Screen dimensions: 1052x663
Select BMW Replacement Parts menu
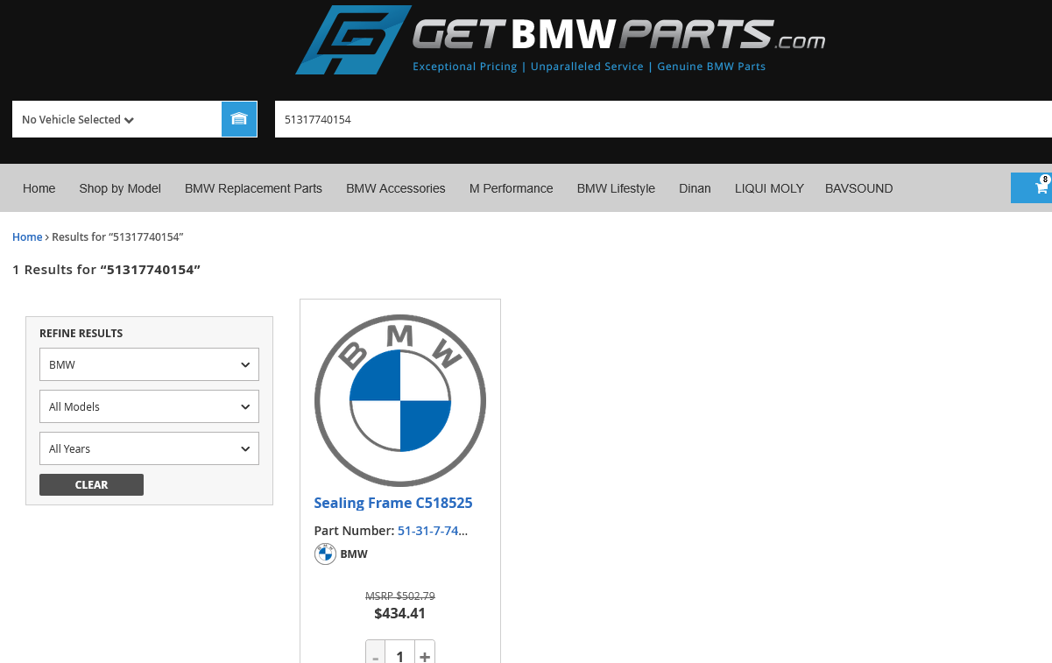(253, 188)
